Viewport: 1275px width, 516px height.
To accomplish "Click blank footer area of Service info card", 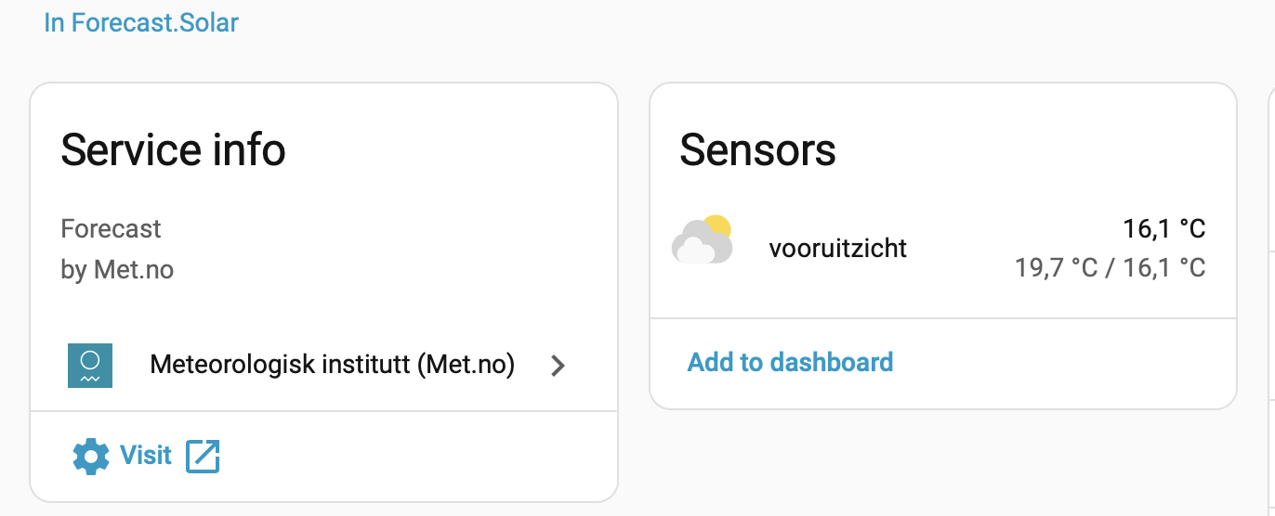I will tap(418, 457).
